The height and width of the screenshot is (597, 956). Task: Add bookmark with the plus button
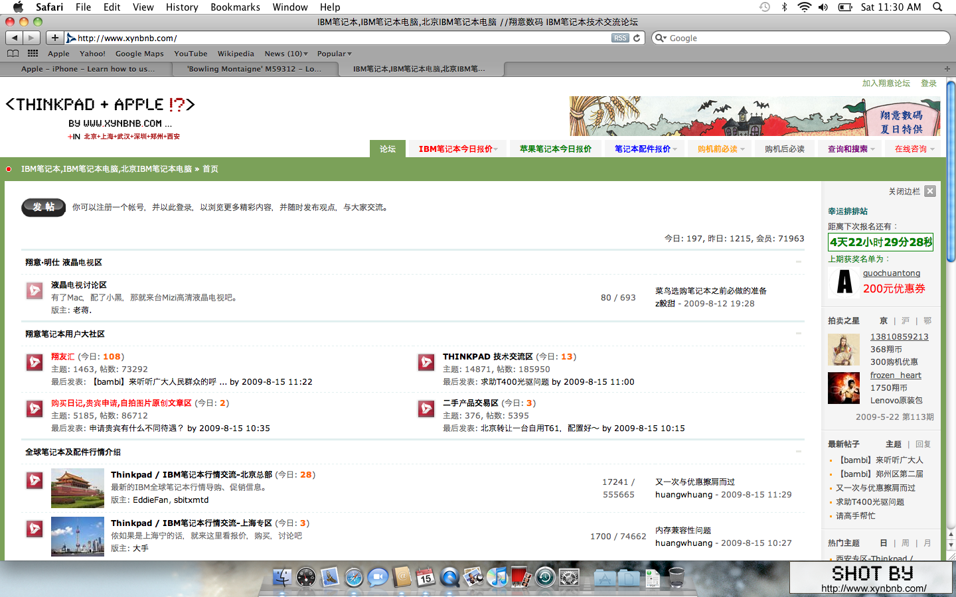(x=54, y=38)
